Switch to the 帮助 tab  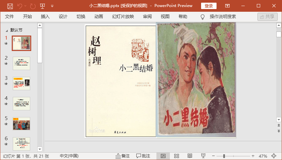pyautogui.click(x=183, y=16)
